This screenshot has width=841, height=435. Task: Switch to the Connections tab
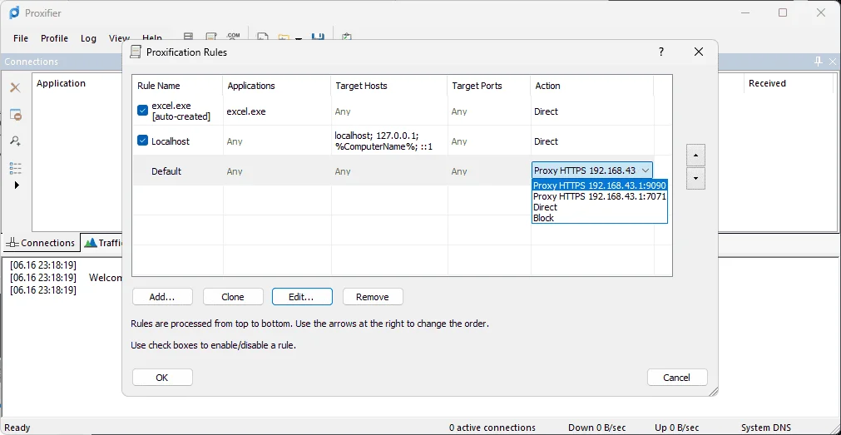tap(40, 243)
